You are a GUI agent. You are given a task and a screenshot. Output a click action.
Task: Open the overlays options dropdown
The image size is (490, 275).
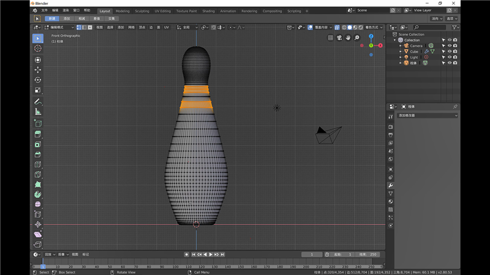pos(323,28)
